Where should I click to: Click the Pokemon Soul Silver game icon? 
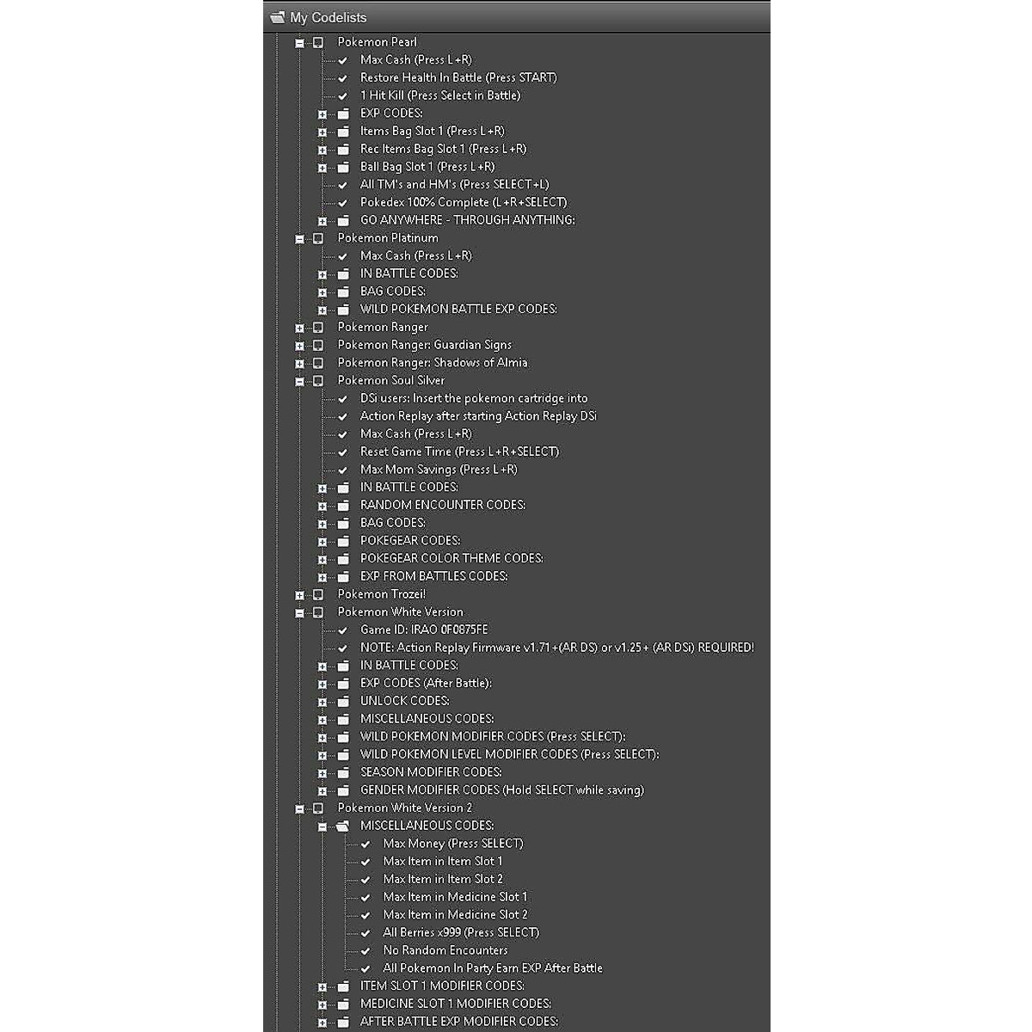318,380
